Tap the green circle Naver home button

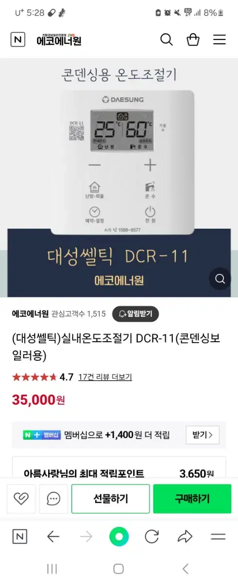pos(119,537)
